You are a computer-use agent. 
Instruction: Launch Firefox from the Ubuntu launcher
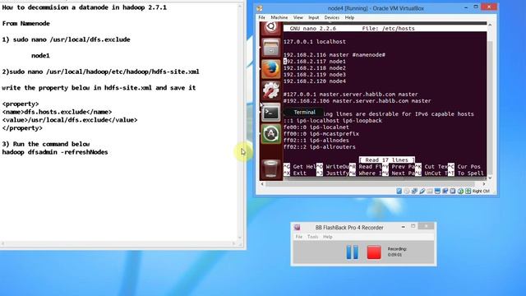(271, 69)
